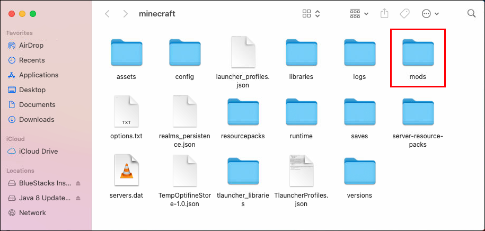Eject BlueStacks Ins... volume
The image size is (485, 231).
(78, 183)
